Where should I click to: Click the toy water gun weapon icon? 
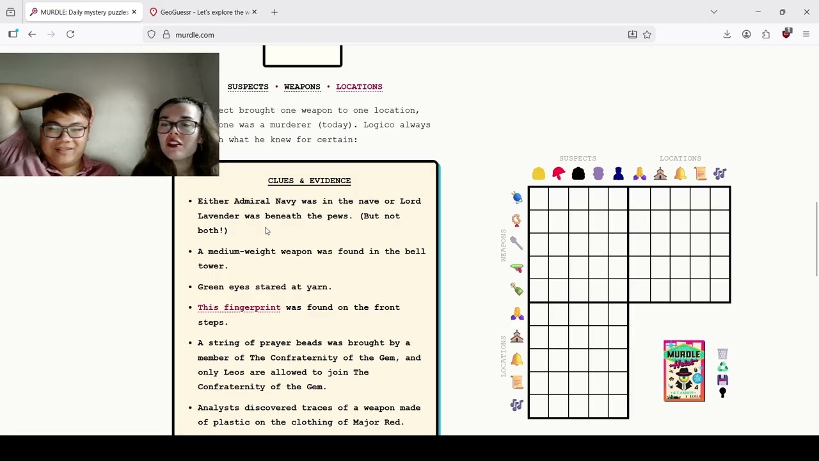pyautogui.click(x=517, y=267)
